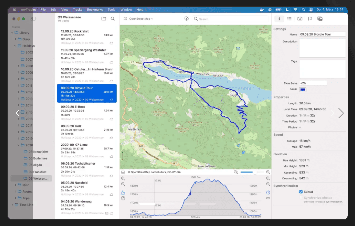355x226 pixels.
Task: Open the camera photos inspector icon
Action: (x=300, y=19)
